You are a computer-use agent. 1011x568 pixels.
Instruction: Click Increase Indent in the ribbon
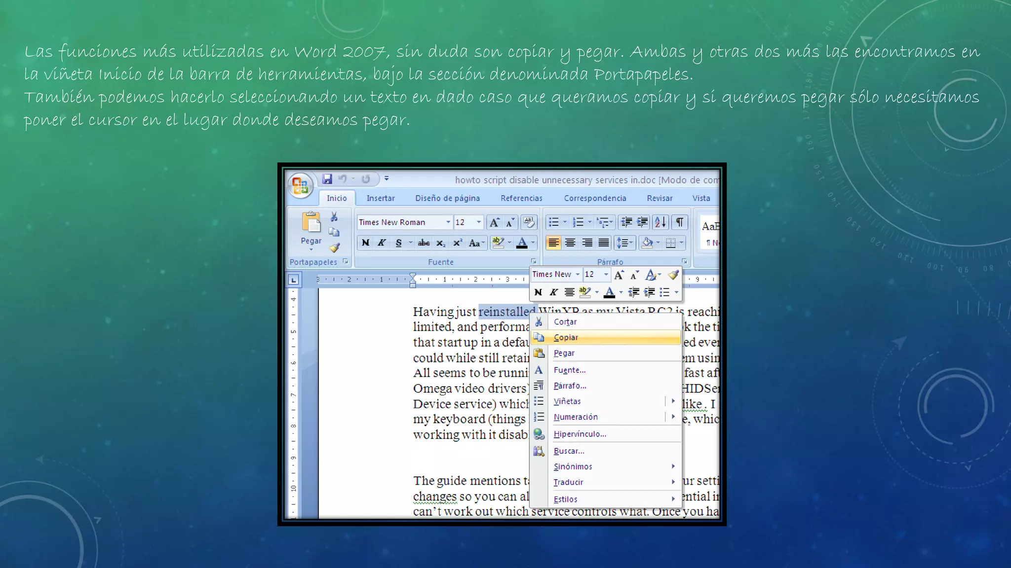(x=642, y=222)
